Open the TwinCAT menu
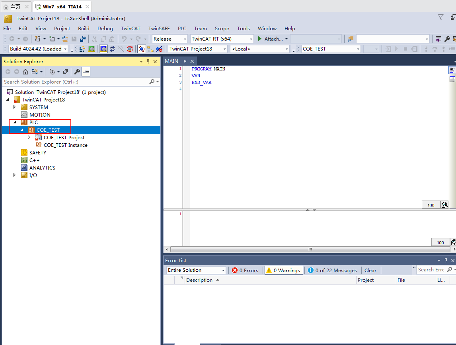This screenshot has width=456, height=345. click(131, 29)
